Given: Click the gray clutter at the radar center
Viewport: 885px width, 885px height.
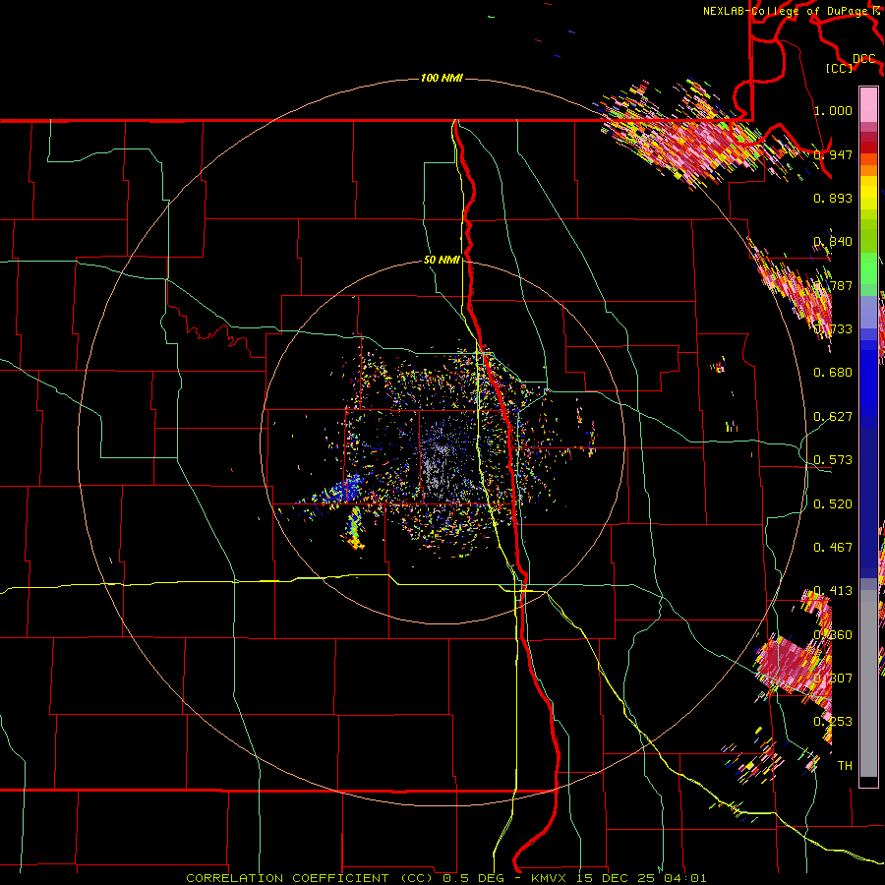Looking at the screenshot, I should click(x=437, y=471).
